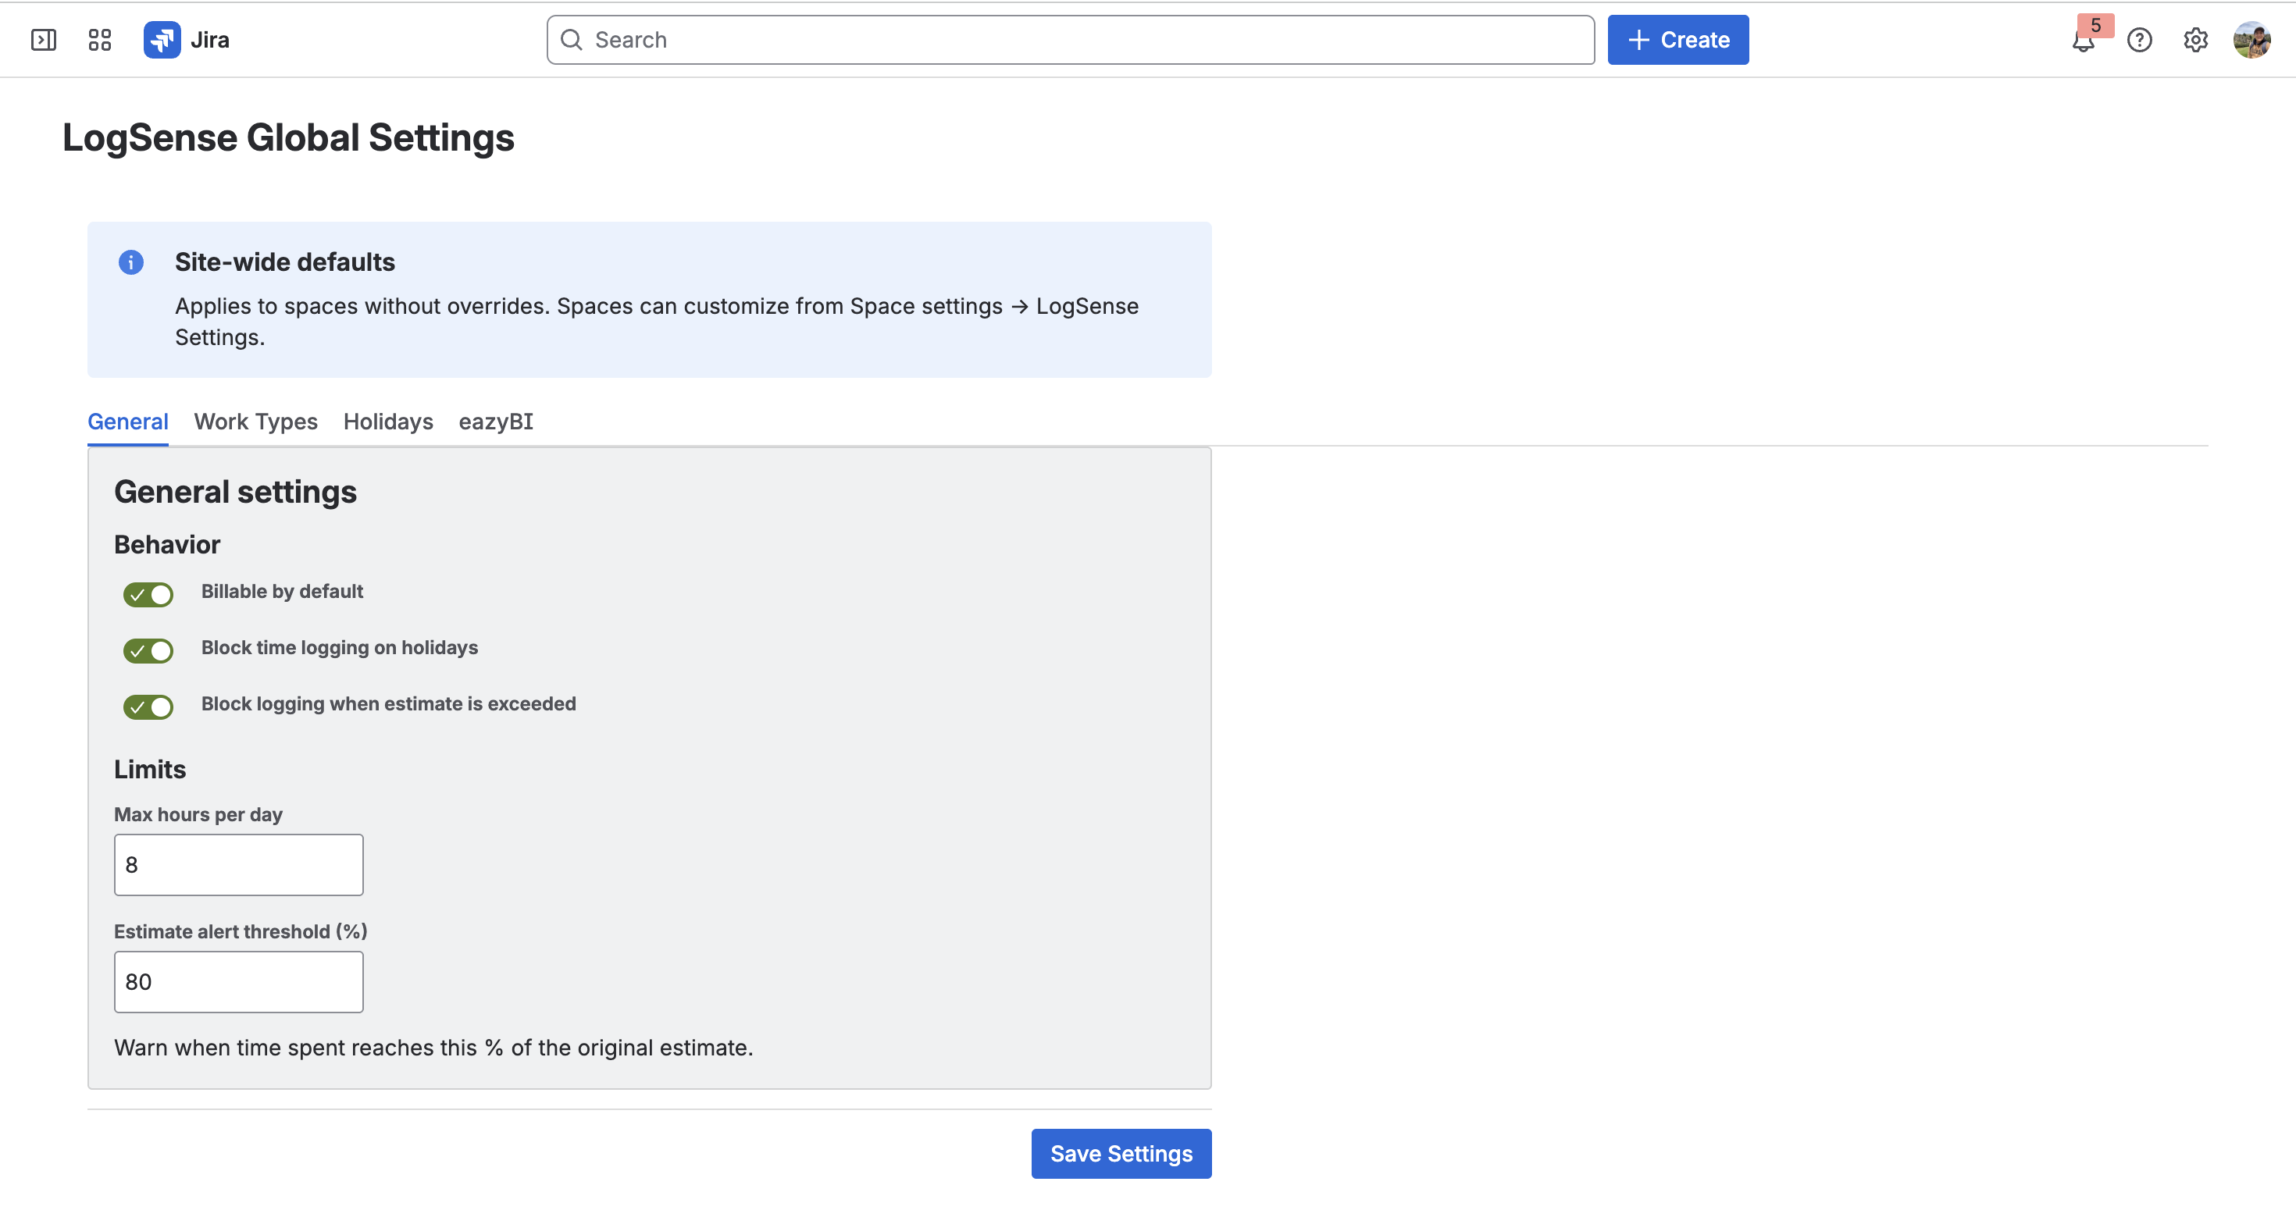
Task: Click the 'Behavior' section heading
Action: pos(166,544)
